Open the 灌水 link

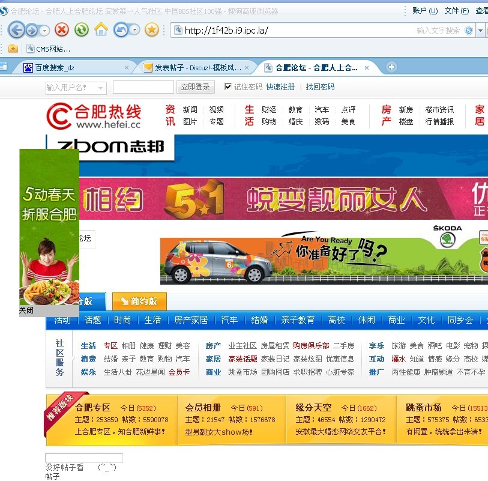[399, 359]
